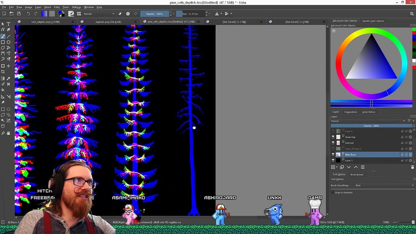Select the Text tool in the toolbox
Screen dimensions: 416x234
(x=8, y=24)
